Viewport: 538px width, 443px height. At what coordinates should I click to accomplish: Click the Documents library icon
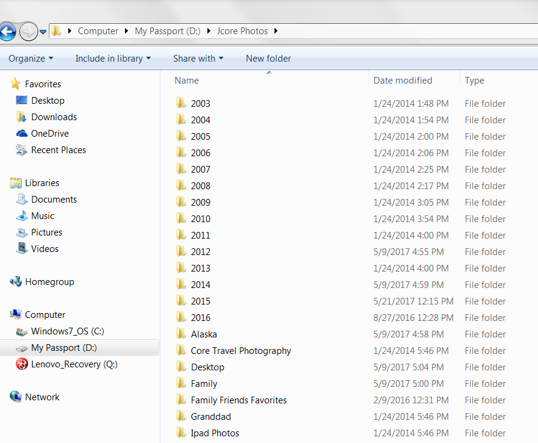pos(21,200)
